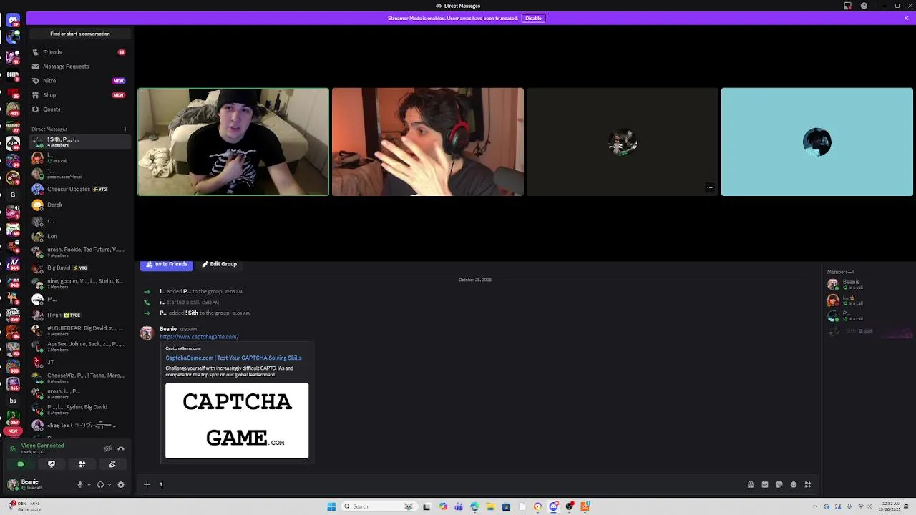This screenshot has width=916, height=515.
Task: Open the captchagame.com link
Action: pyautogui.click(x=199, y=337)
